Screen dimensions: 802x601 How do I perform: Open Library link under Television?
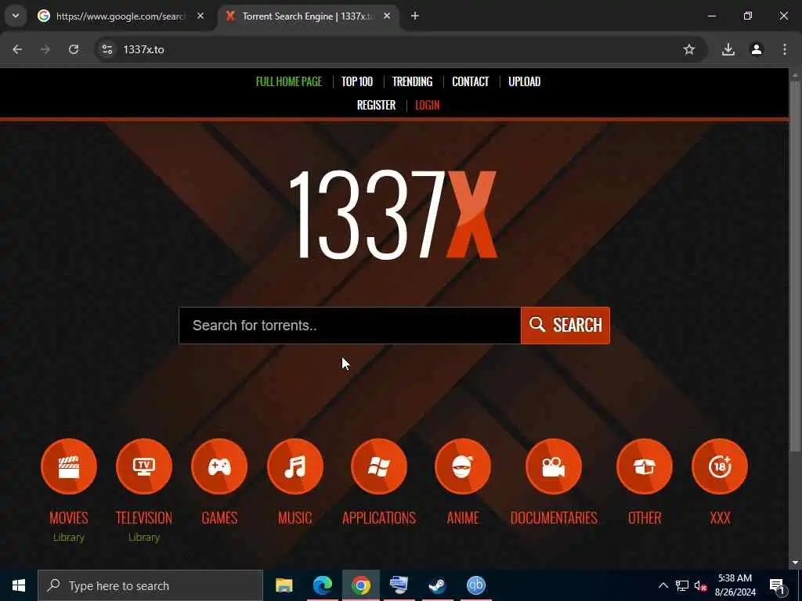click(144, 537)
